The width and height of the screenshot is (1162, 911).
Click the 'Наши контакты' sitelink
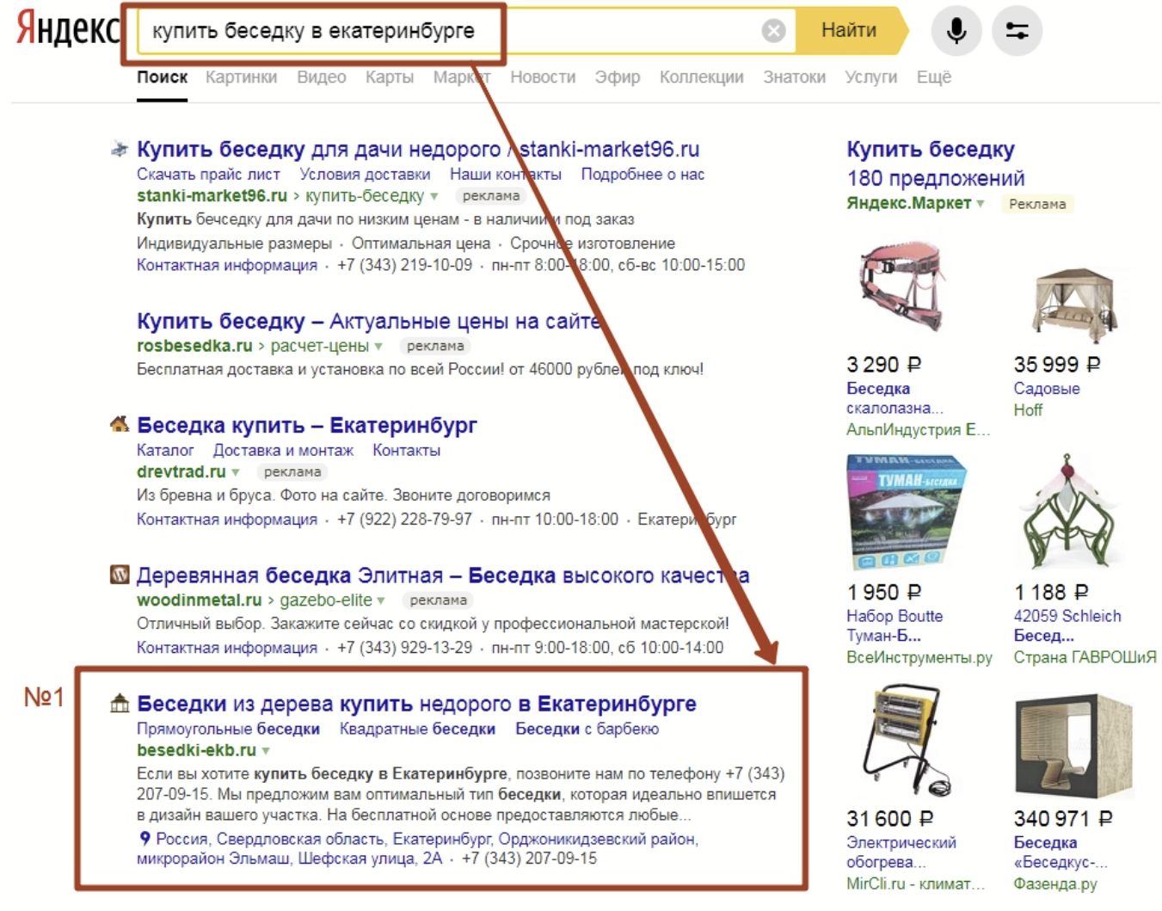(x=506, y=175)
